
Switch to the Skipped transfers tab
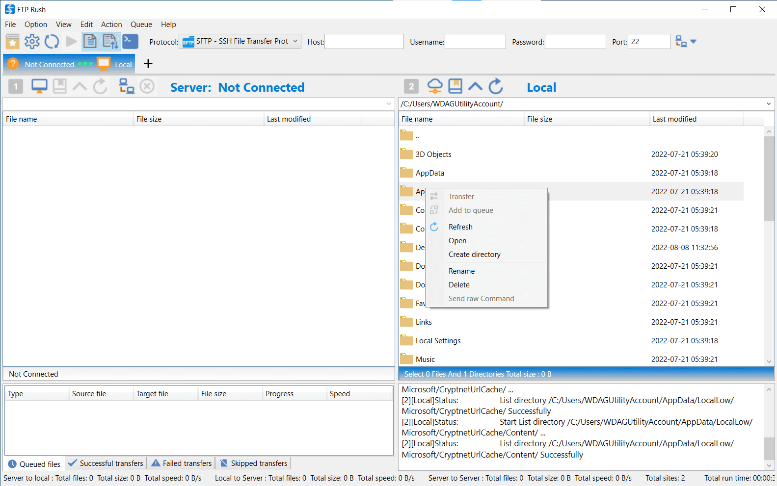click(253, 463)
